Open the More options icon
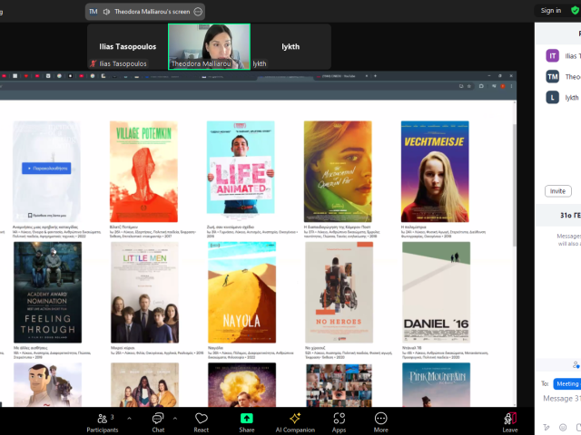581x435 pixels. (381, 419)
